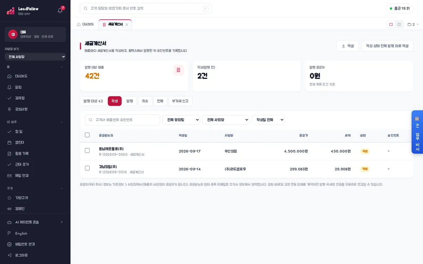The width and height of the screenshot is (423, 264).
Task: Select the 취소 filter tab
Action: [x=145, y=101]
